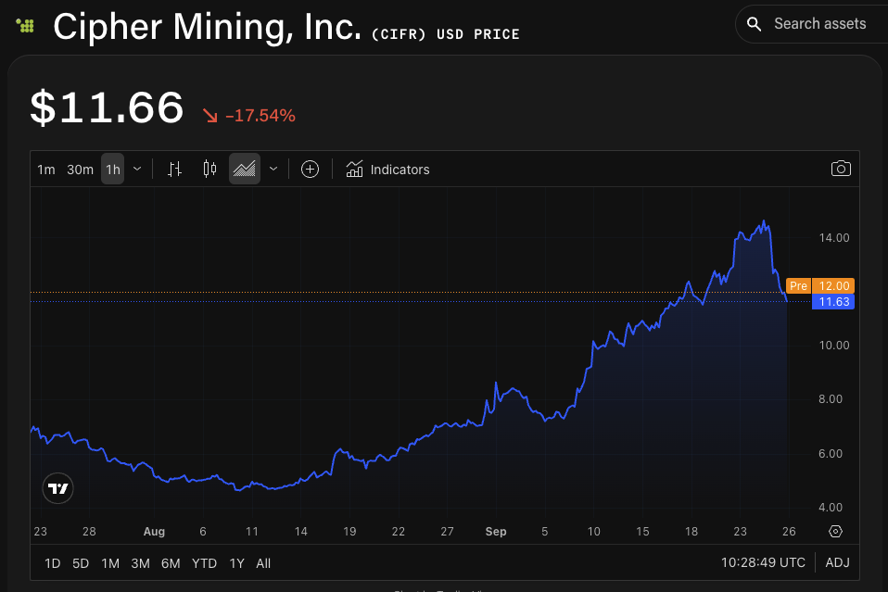
Task: Open chart settings via the hexagon icon
Action: 835,531
